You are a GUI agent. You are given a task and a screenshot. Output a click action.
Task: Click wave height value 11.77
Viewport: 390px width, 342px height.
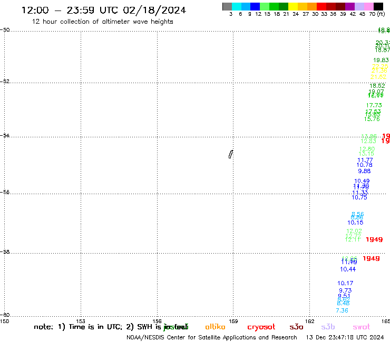[365, 160]
